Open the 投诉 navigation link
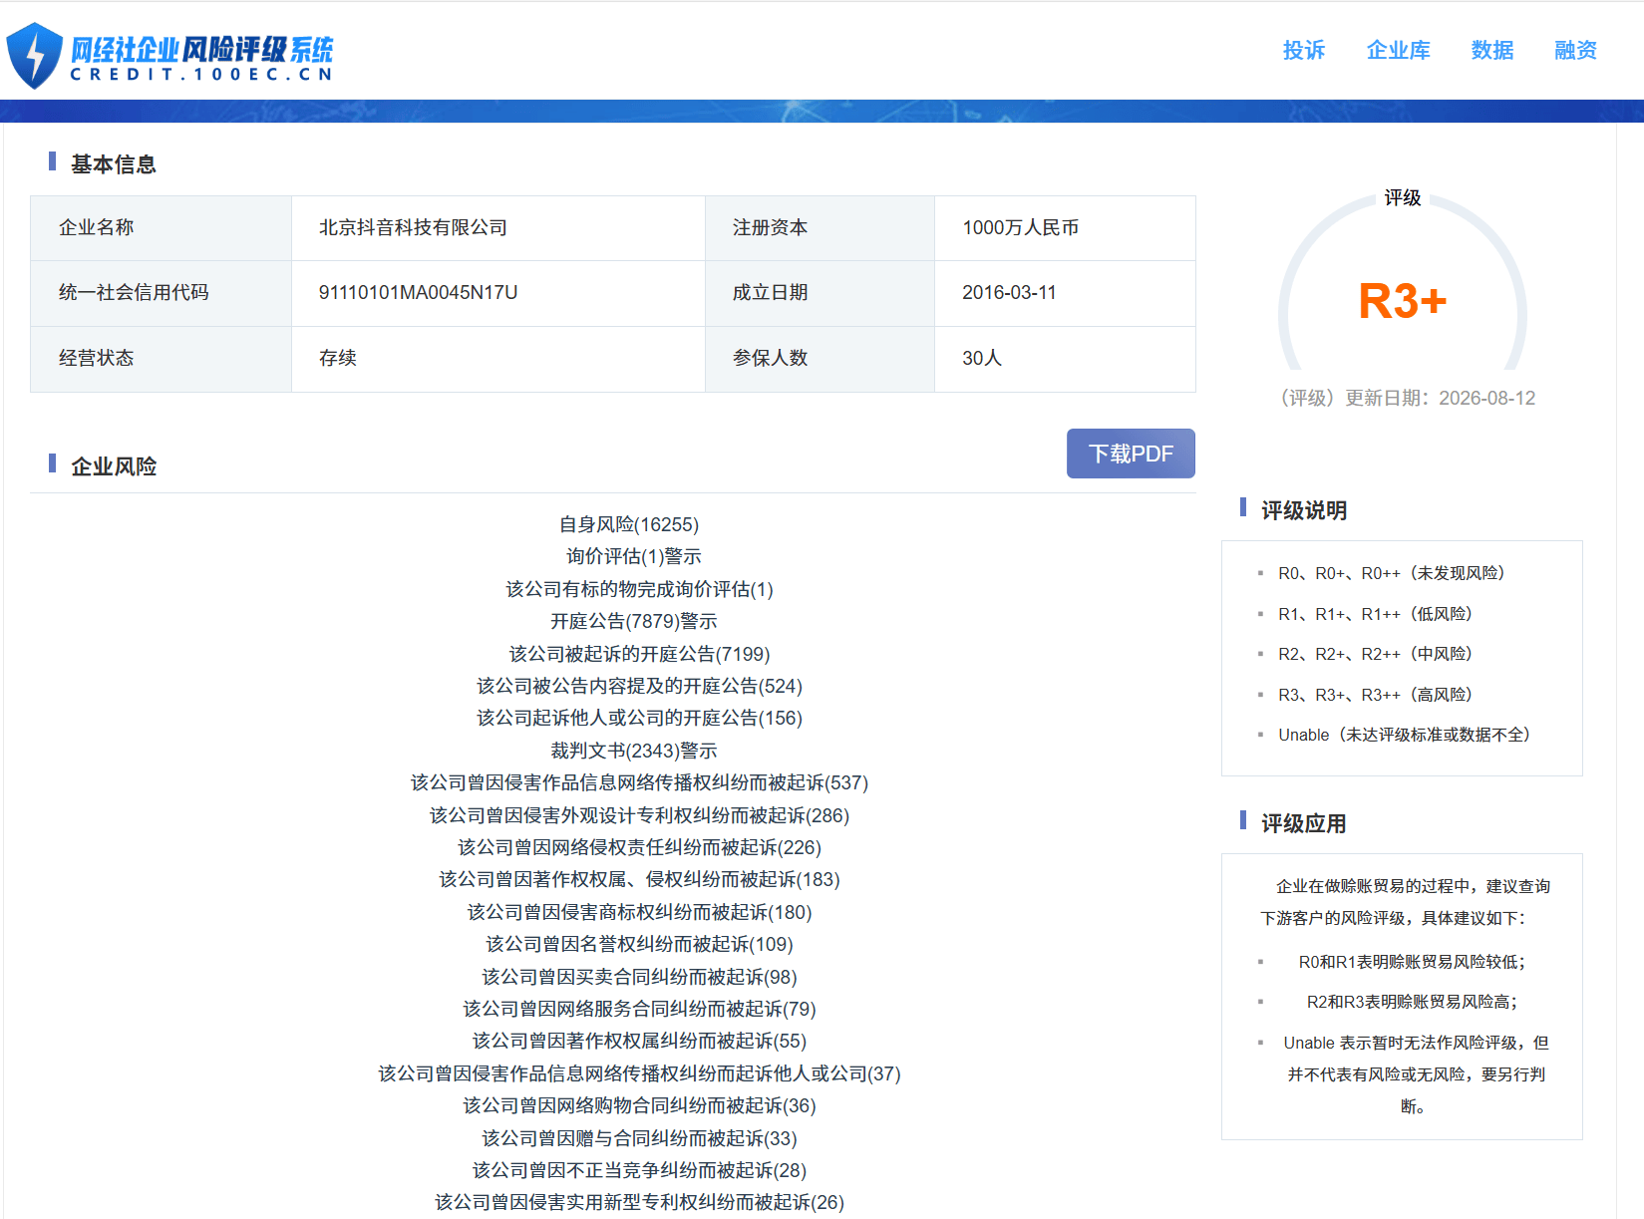Viewport: 1644px width, 1219px height. pyautogui.click(x=1304, y=50)
